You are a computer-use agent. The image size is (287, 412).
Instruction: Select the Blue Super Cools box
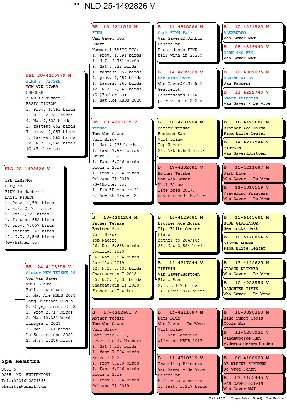click(252, 318)
